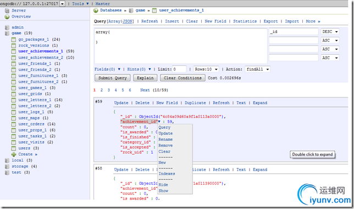Viewport: 354px width, 209px height.
Task: Click the user_achievements_2 collection table icon
Action: [x=14, y=58]
